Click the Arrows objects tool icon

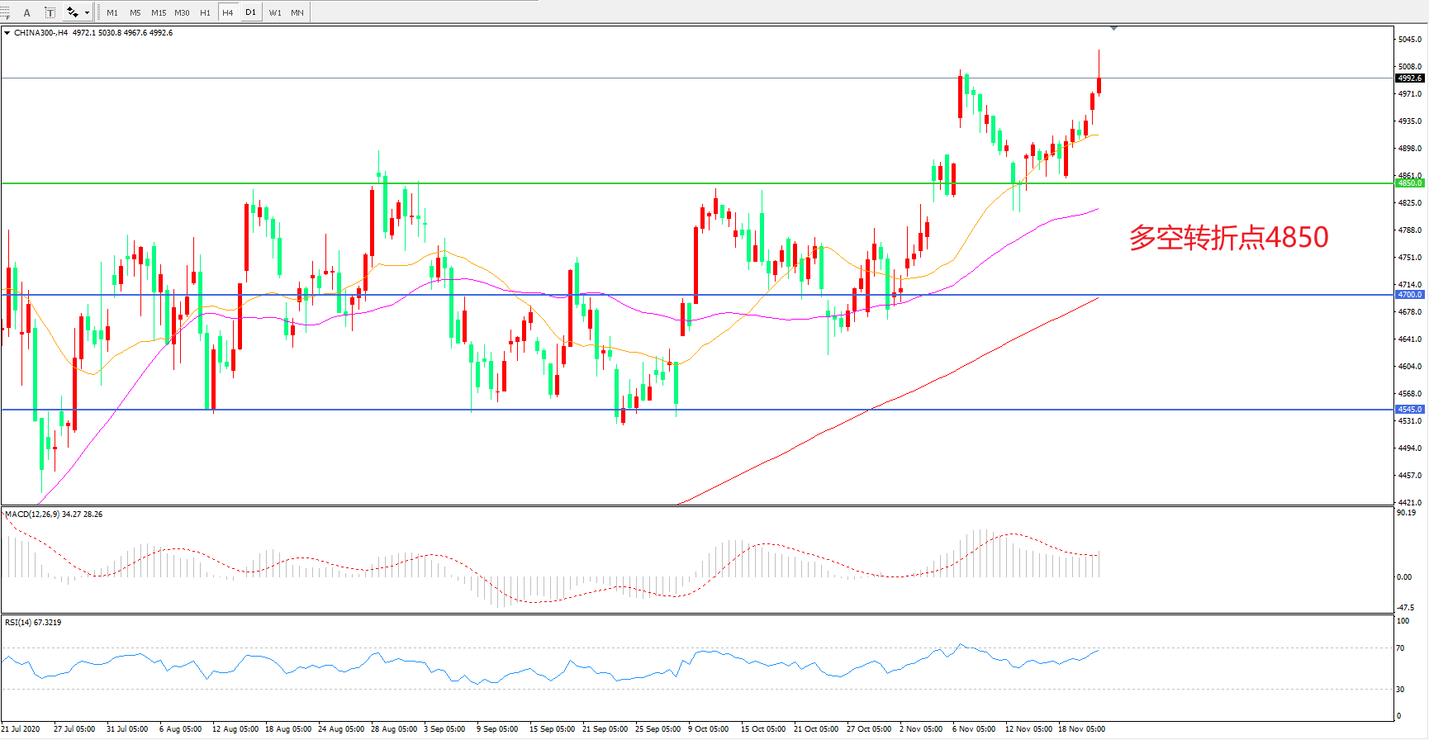tap(73, 12)
